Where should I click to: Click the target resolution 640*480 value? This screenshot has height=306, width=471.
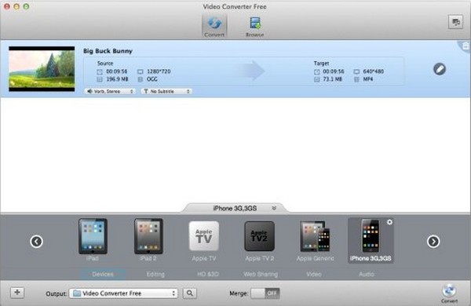tap(374, 71)
